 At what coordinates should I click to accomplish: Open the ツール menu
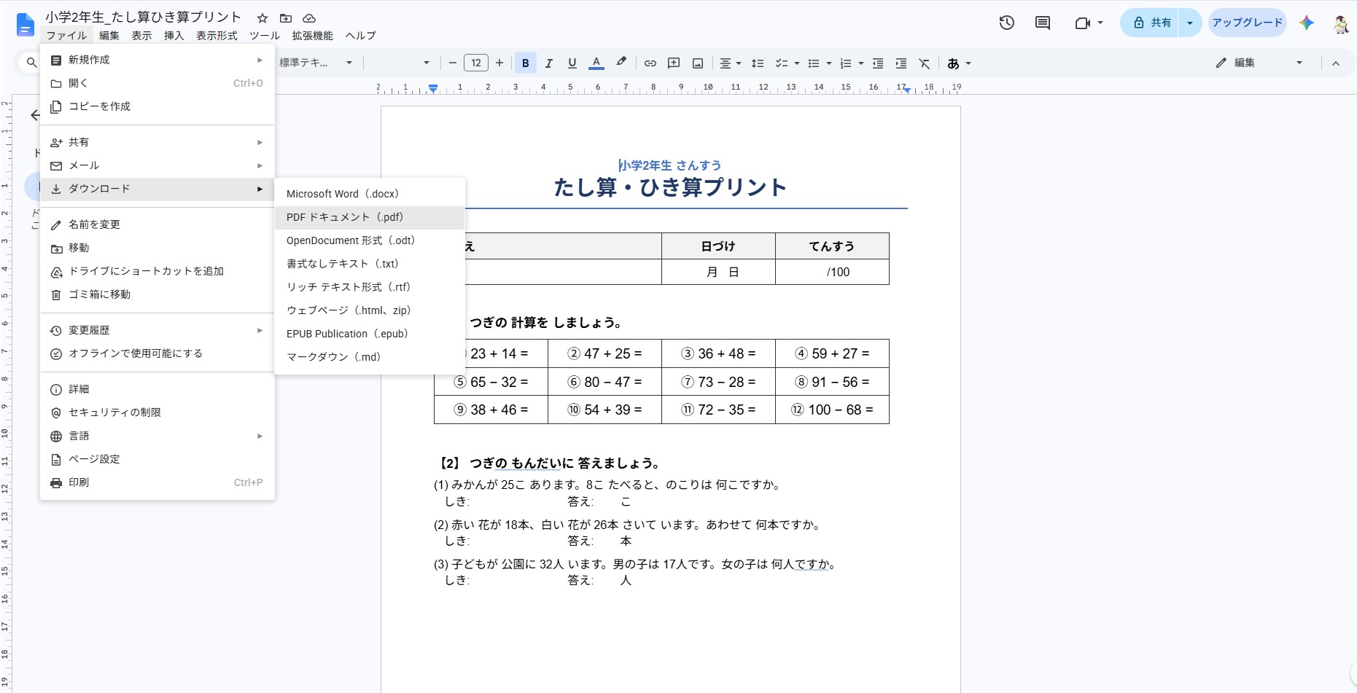(x=265, y=36)
